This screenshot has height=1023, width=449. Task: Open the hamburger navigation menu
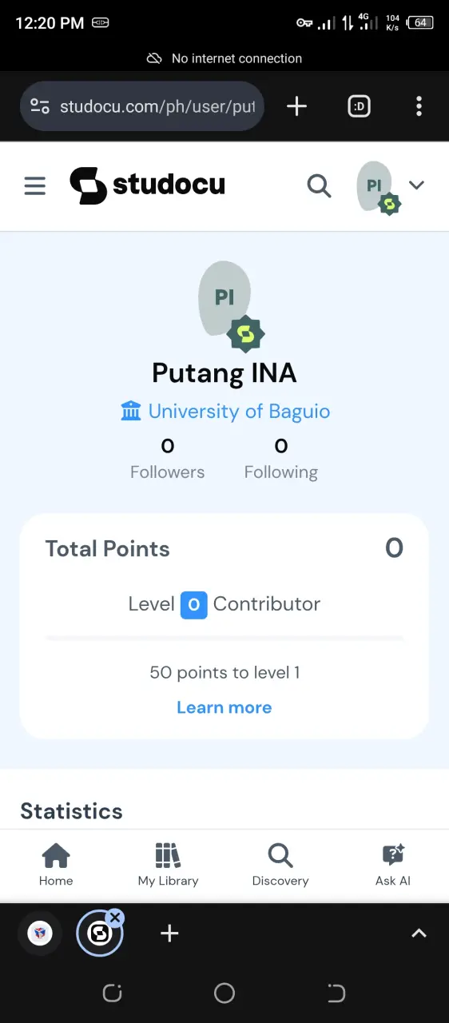34,186
